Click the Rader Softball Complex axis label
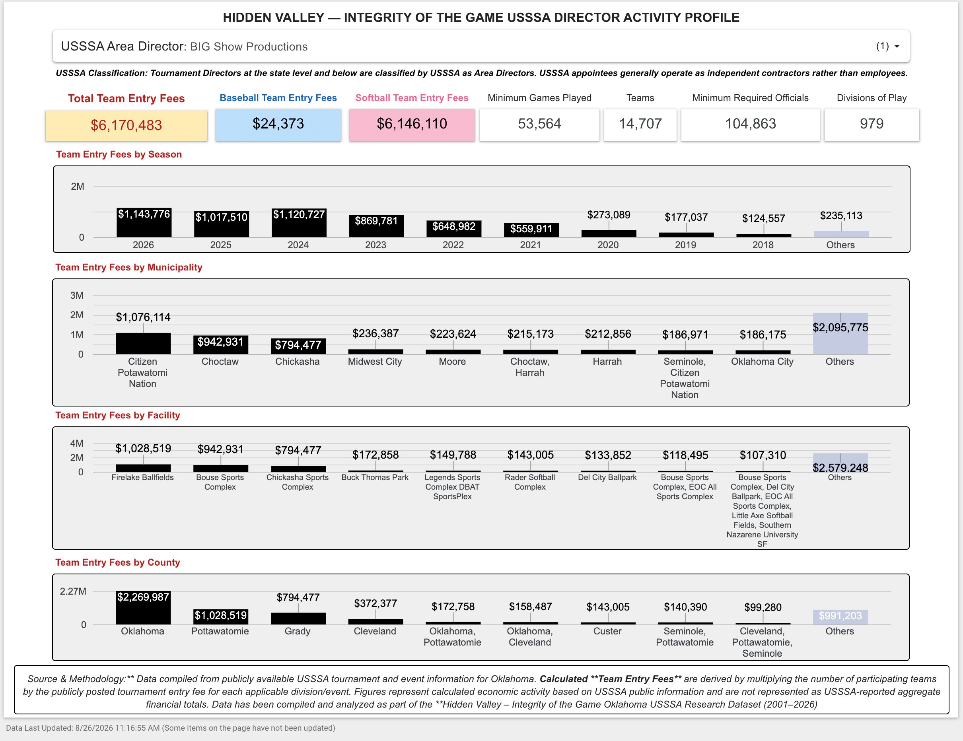Image resolution: width=963 pixels, height=741 pixels. tap(530, 482)
